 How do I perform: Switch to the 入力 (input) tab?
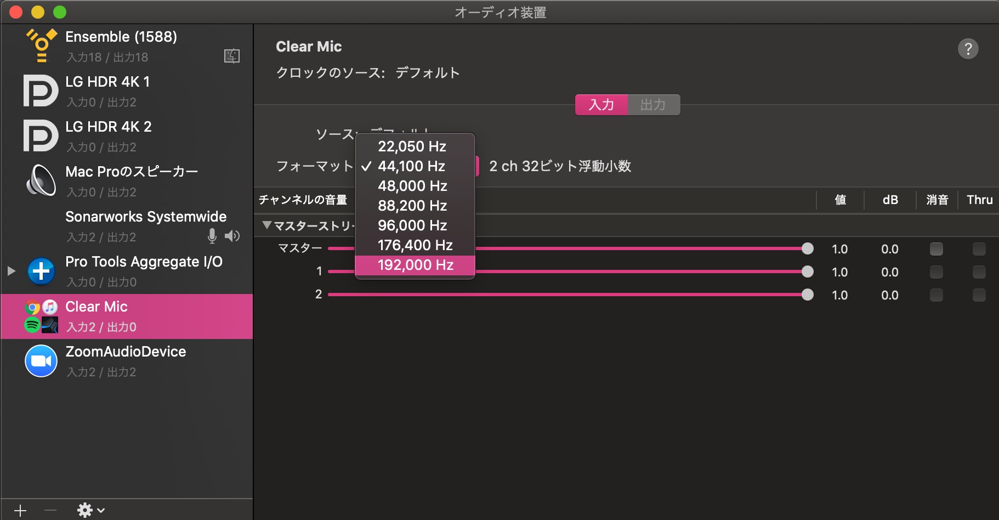click(601, 105)
